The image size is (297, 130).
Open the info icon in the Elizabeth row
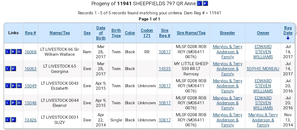pyautogui.click(x=7, y=86)
